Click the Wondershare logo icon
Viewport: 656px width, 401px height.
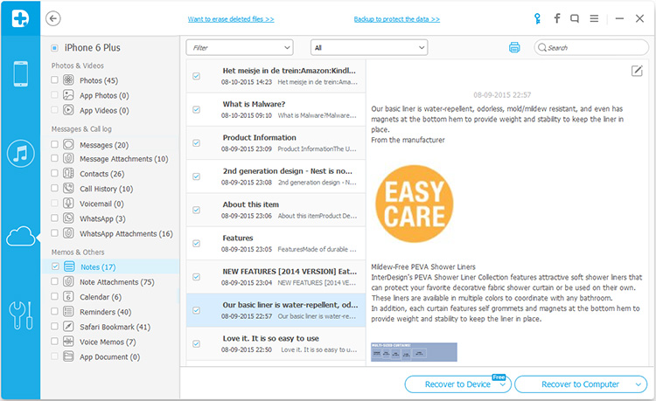coord(20,18)
